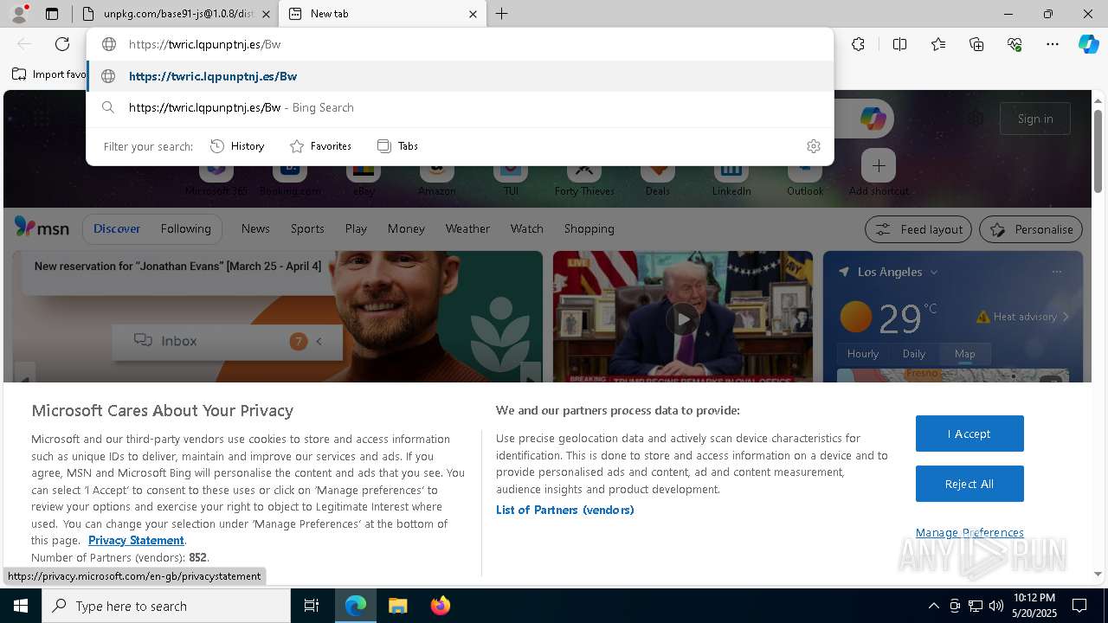Open the Windows Start menu
Viewport: 1108px width, 623px height.
click(x=21, y=606)
